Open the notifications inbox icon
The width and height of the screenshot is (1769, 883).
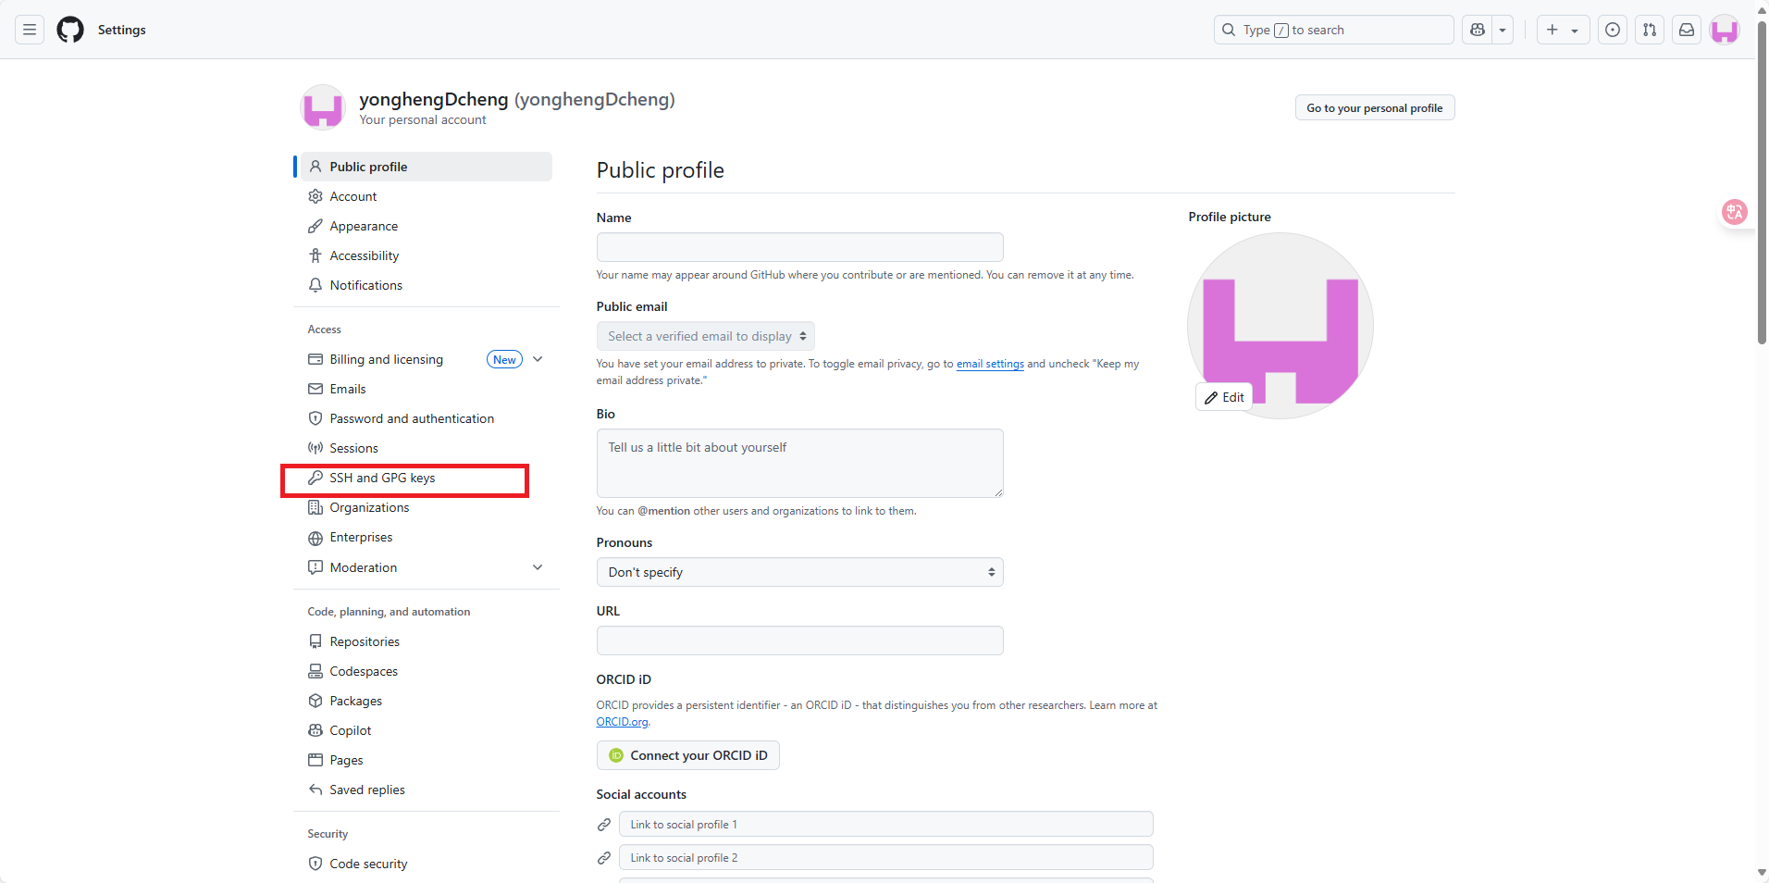click(1687, 30)
